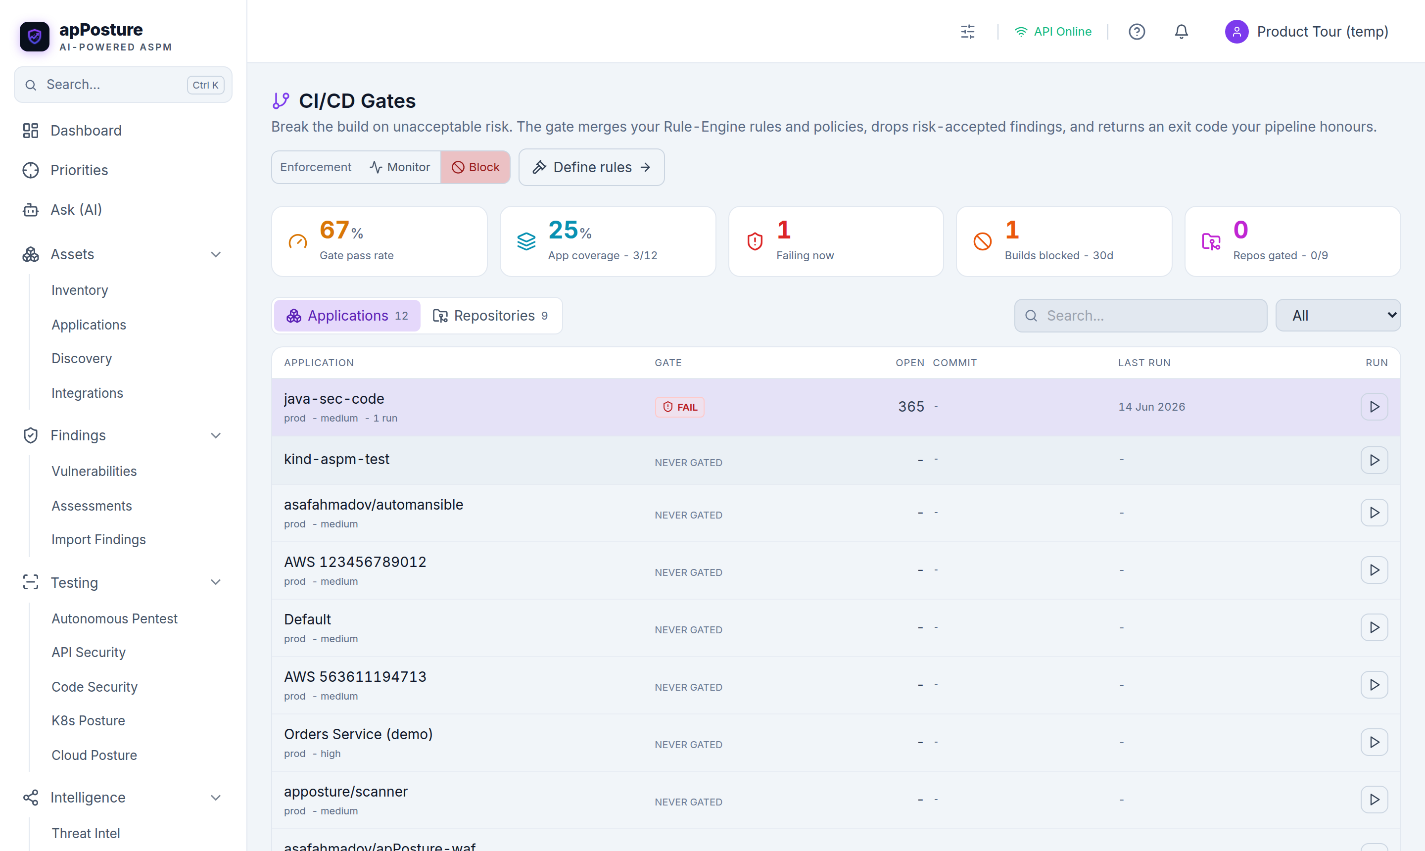Run the gate for asafahmadov/automansible
The image size is (1425, 851).
[x=1374, y=513]
